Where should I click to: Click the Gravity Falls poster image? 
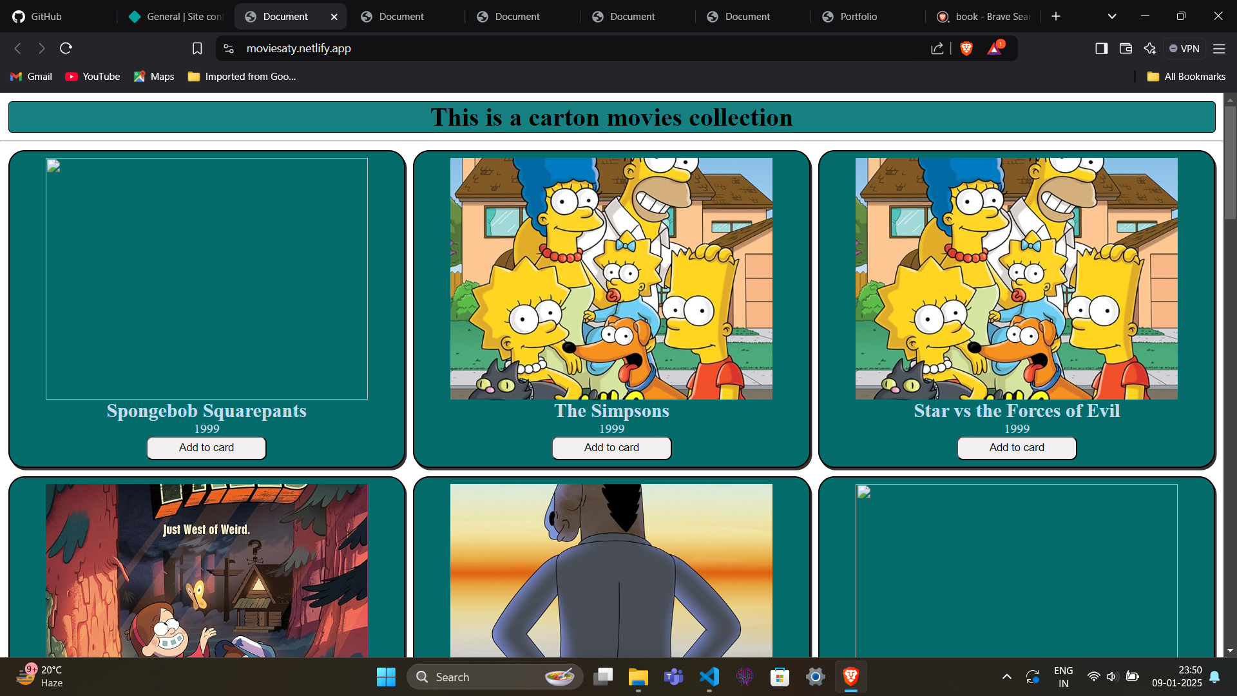tap(207, 570)
